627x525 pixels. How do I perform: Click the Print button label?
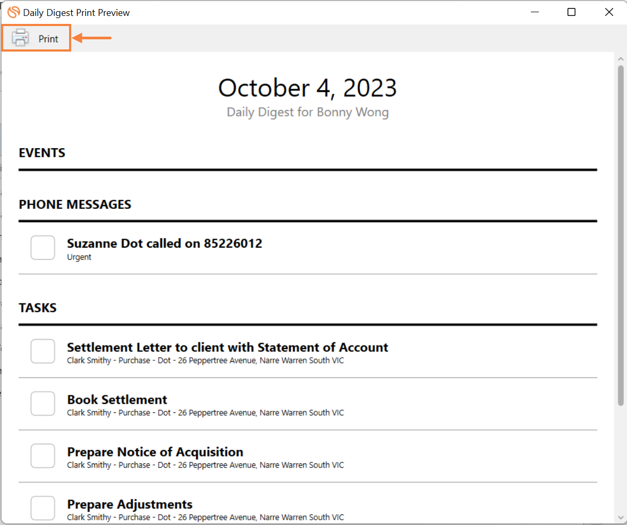48,39
